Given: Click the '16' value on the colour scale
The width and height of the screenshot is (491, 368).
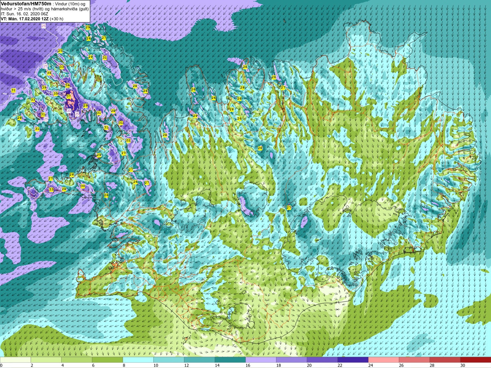Looking at the screenshot, I should point(248,365).
